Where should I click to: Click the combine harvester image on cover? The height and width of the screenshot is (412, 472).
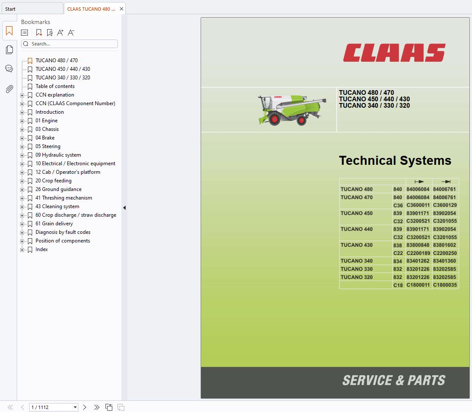point(292,110)
